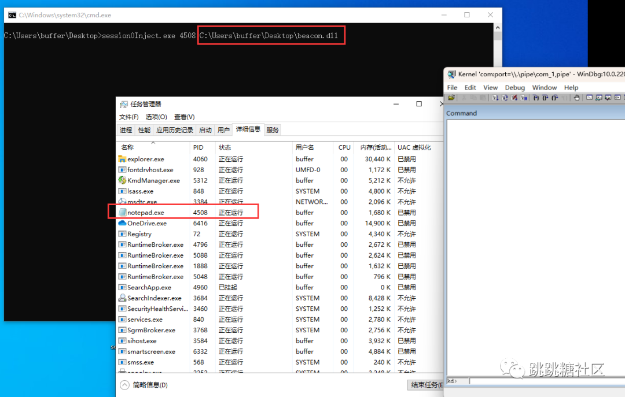Open the Memory window icon in WinDbg toolbar
The width and height of the screenshot is (625, 397).
point(623,98)
